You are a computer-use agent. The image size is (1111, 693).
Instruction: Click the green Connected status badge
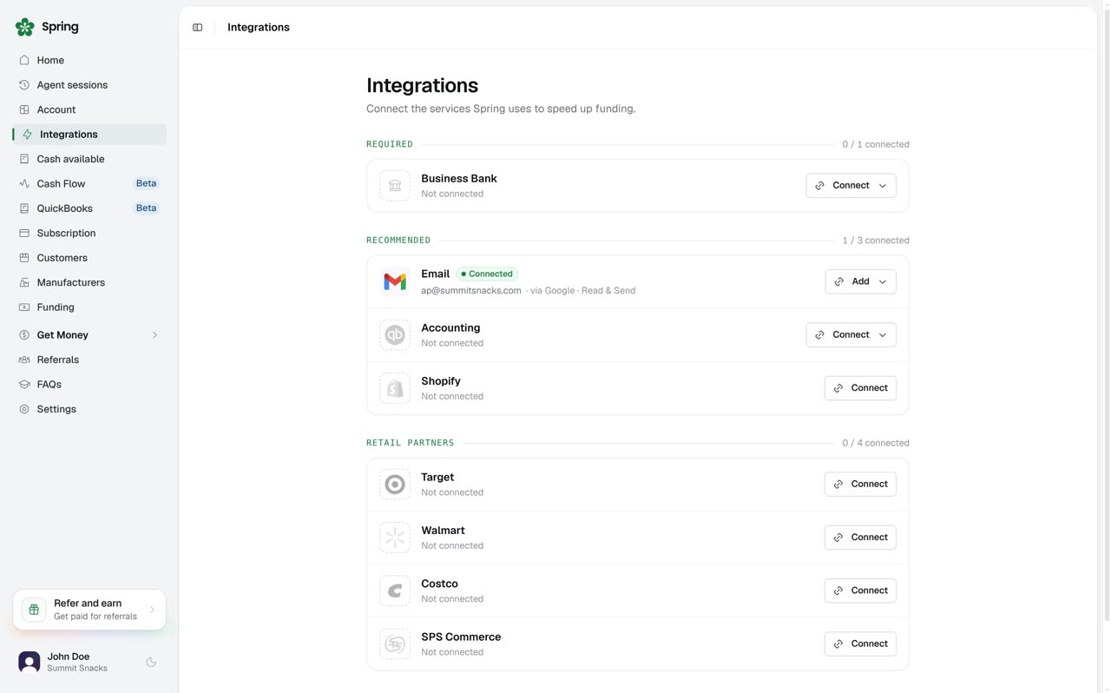tap(487, 274)
